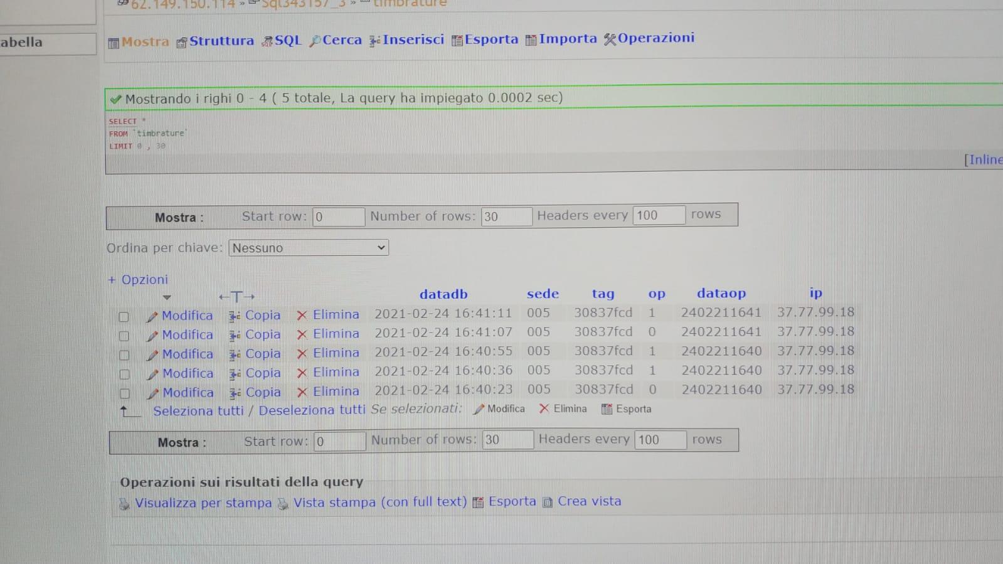Click Deseleziona tutti link
The image size is (1003, 564).
(x=312, y=410)
